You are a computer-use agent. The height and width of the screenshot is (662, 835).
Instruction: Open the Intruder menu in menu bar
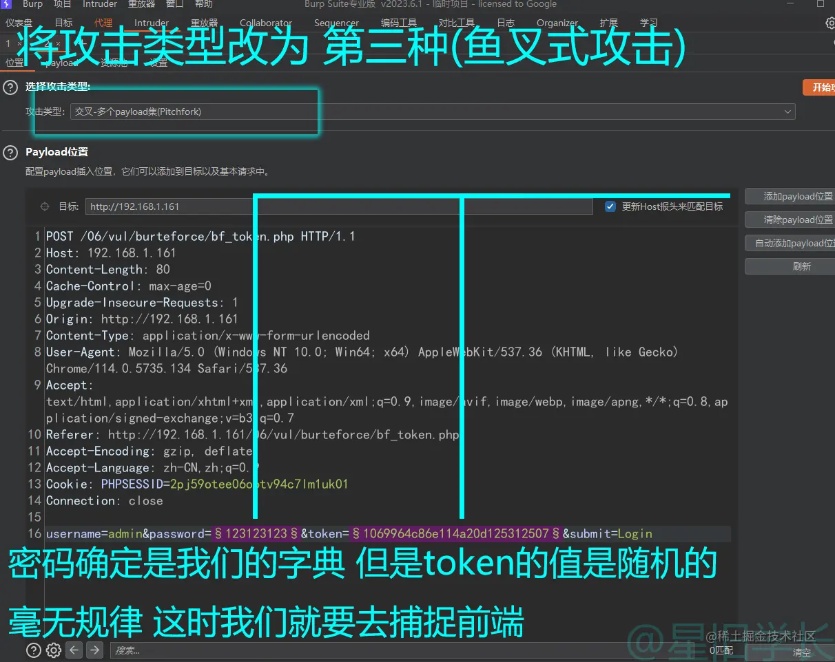tap(100, 4)
